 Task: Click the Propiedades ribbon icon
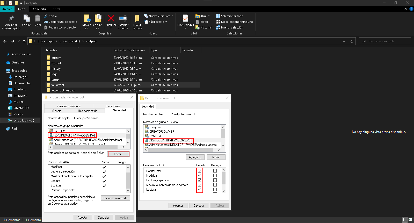click(185, 19)
